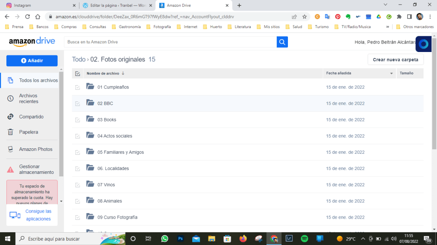The width and height of the screenshot is (437, 245).
Task: Expand the hidden bookmarks chevron
Action: tap(387, 26)
